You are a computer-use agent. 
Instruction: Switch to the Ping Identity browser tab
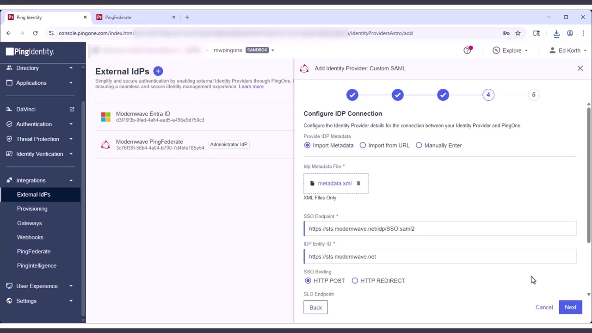47,17
